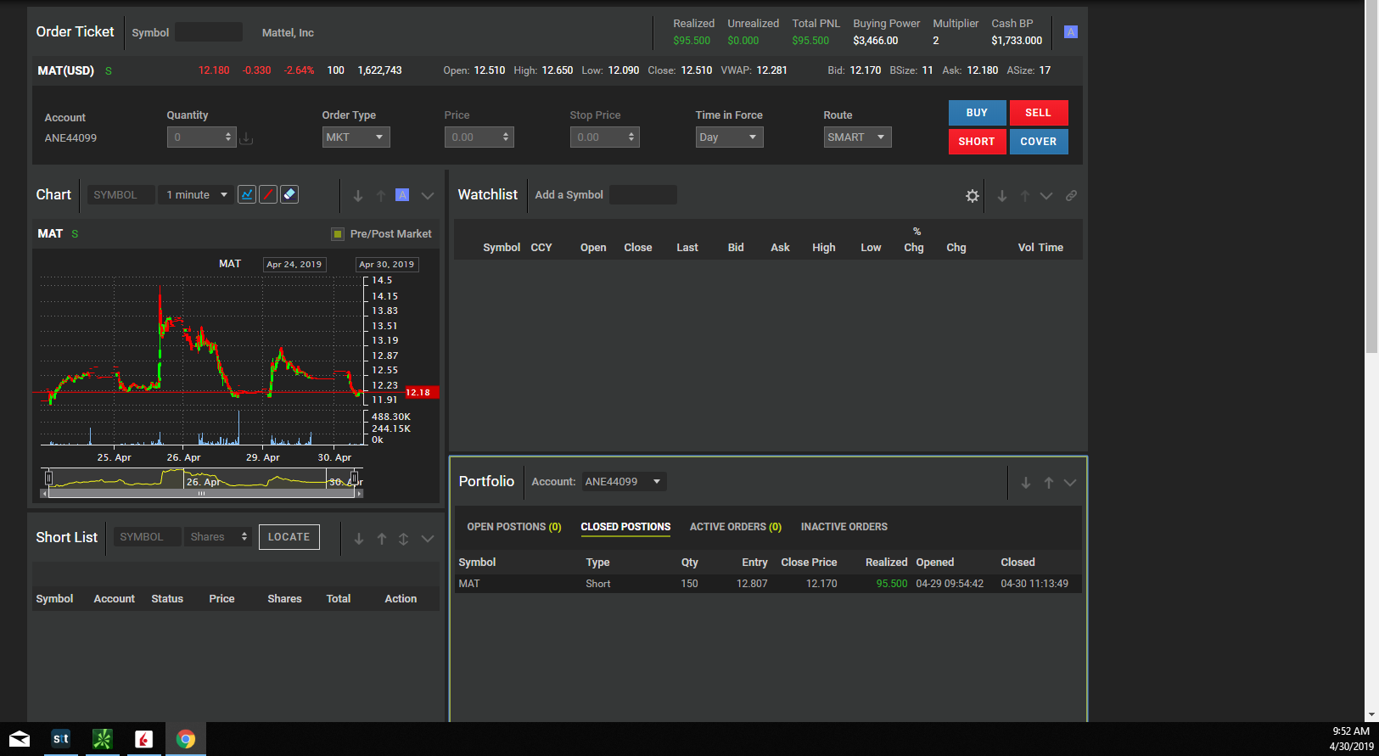Select the red trend line drawing tool
This screenshot has height=756, width=1379.
[x=268, y=194]
